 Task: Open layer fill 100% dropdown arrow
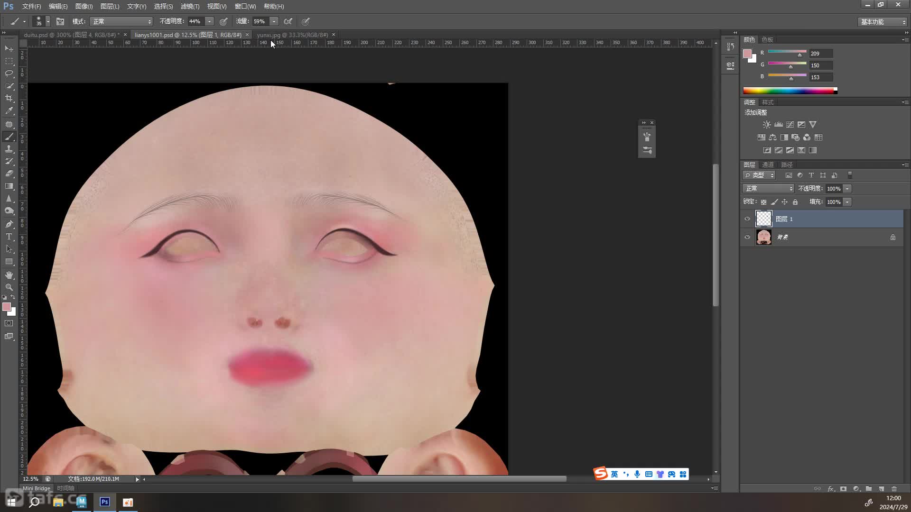847,202
